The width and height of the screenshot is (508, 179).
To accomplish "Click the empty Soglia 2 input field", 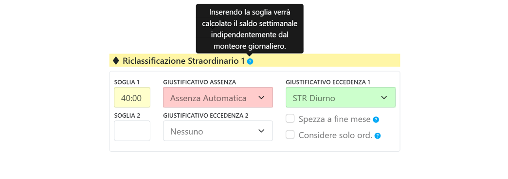I will pyautogui.click(x=132, y=131).
